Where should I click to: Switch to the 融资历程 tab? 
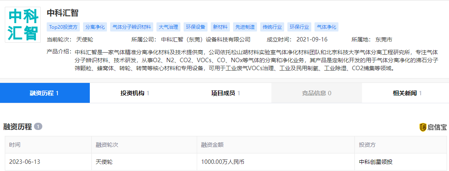click(x=45, y=93)
